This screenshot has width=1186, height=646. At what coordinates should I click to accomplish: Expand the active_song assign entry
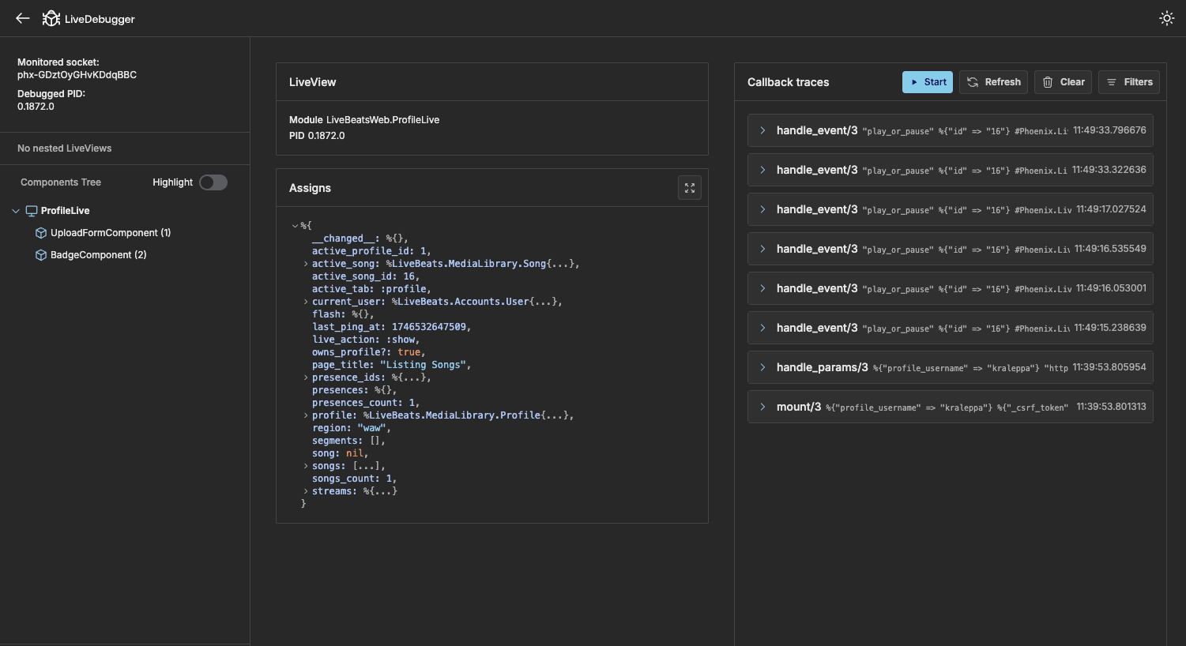pyautogui.click(x=306, y=264)
